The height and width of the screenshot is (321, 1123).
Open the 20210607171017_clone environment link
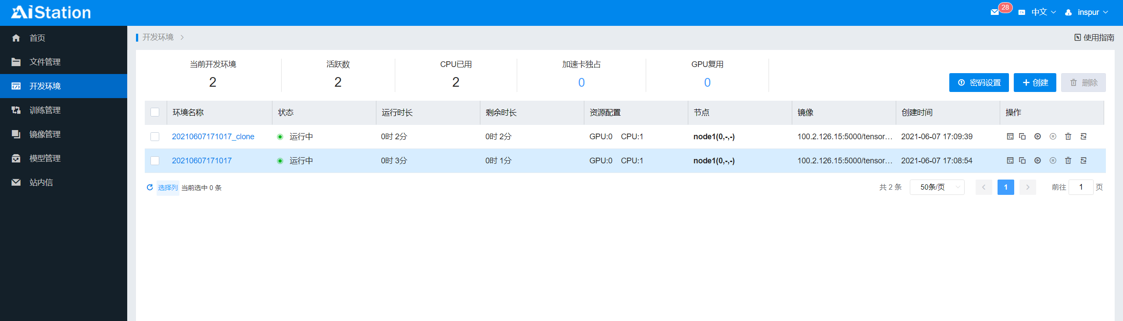pyautogui.click(x=213, y=137)
